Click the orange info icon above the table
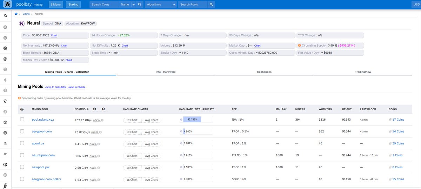This screenshot has height=189, width=421. pyautogui.click(x=19, y=98)
